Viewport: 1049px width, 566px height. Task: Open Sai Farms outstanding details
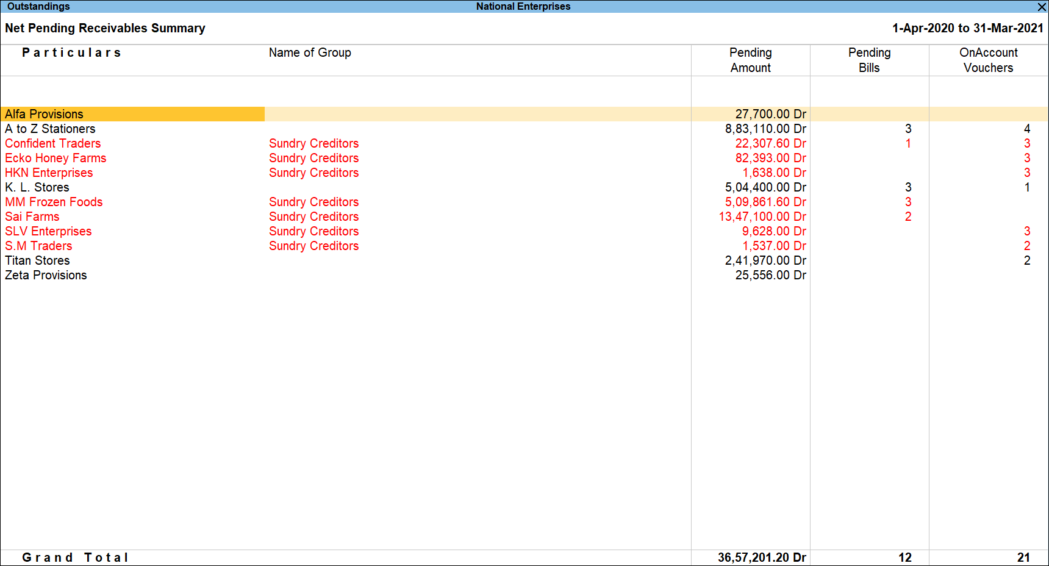click(x=32, y=217)
